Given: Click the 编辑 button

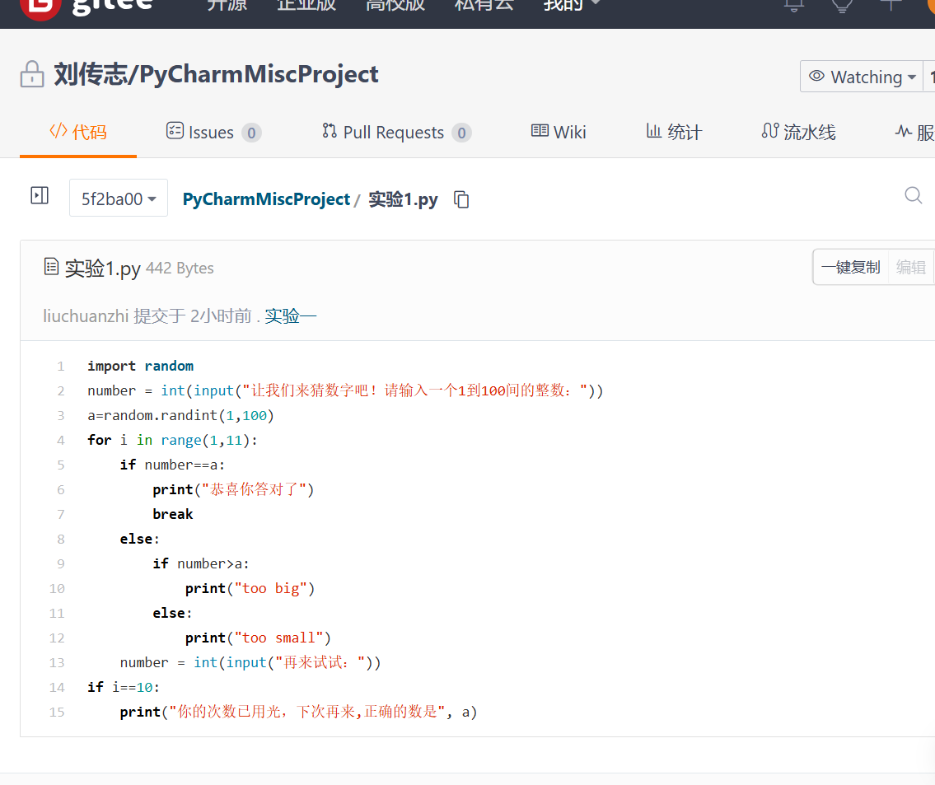Looking at the screenshot, I should pyautogui.click(x=910, y=267).
